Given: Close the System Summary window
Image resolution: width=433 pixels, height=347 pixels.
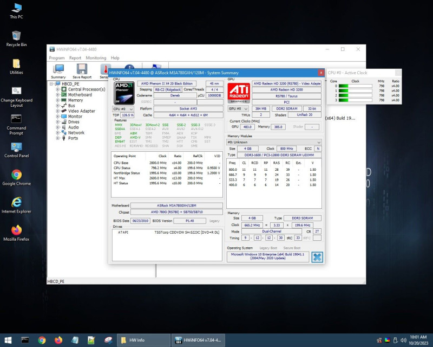Looking at the screenshot, I should coord(321,73).
